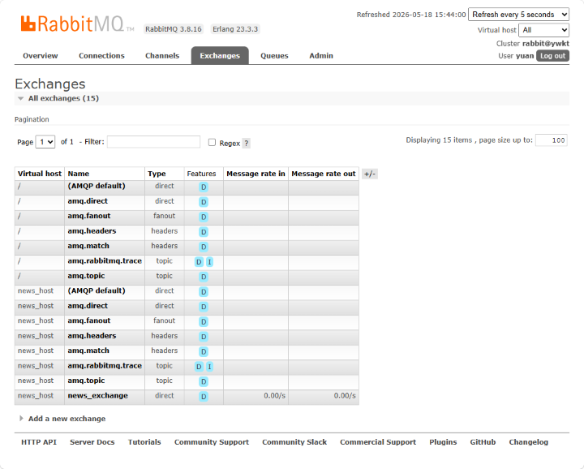584x469 pixels.
Task: Click the Regex help question mark
Action: point(247,143)
